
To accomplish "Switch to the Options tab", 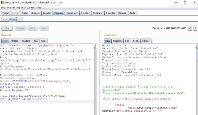I will [x=122, y=13].
